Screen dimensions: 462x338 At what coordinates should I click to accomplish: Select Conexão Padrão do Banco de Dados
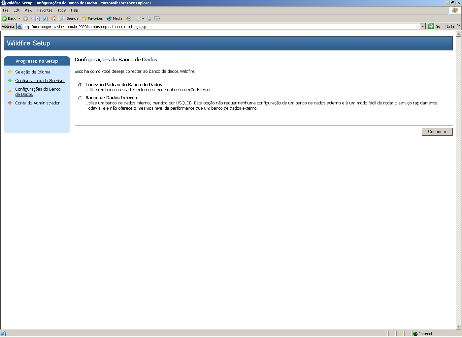point(80,85)
